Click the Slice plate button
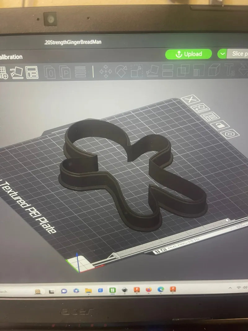 click(x=237, y=54)
